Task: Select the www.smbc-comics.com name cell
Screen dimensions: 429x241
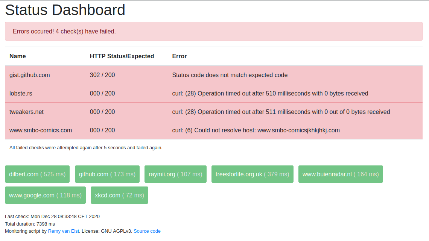Action: (41, 130)
